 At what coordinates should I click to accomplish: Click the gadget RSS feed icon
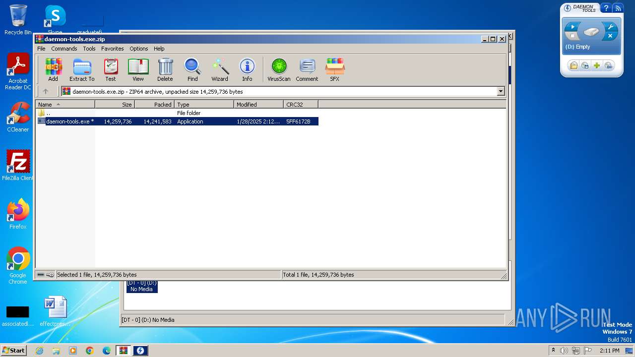618,8
